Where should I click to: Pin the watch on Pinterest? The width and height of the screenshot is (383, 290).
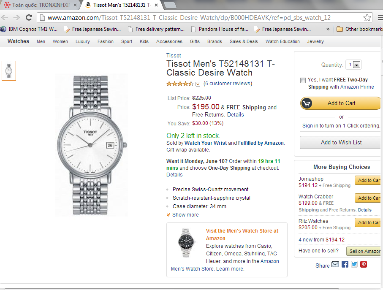pos(364,265)
